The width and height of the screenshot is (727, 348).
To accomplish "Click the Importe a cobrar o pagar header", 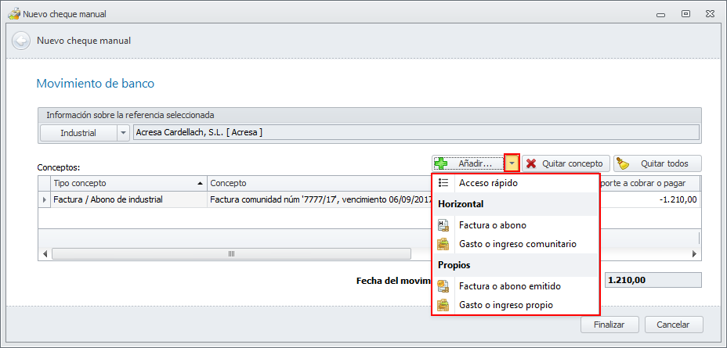I will point(649,183).
